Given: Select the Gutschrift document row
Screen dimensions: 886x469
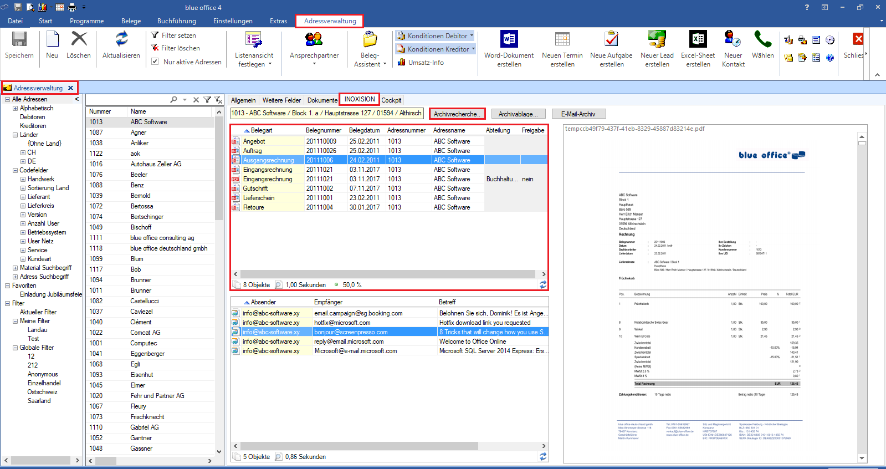Looking at the screenshot, I should (x=389, y=188).
